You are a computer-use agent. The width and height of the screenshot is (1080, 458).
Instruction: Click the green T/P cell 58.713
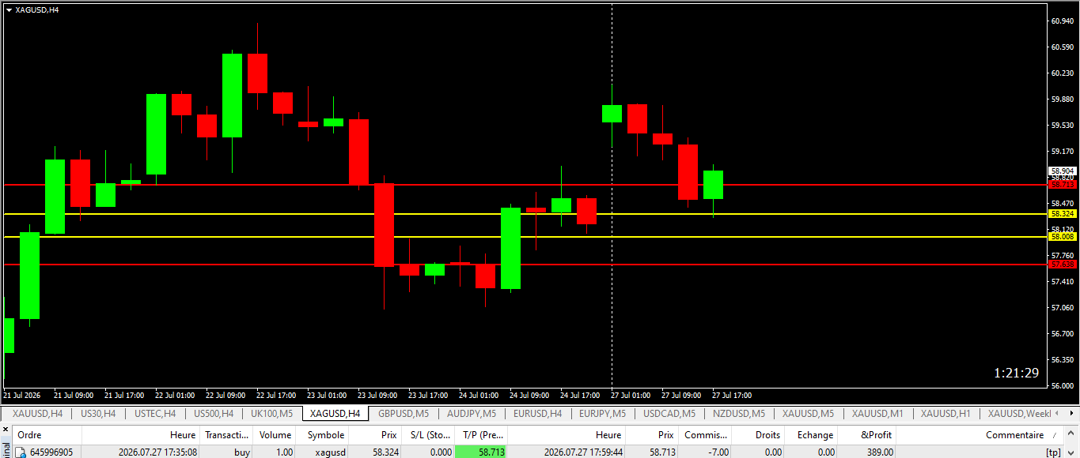[481, 452]
